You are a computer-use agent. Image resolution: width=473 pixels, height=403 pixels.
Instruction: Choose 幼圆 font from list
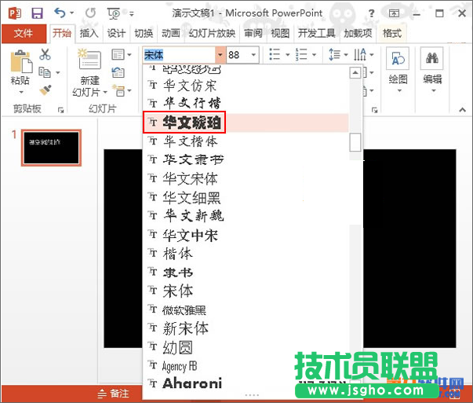[x=246, y=347]
